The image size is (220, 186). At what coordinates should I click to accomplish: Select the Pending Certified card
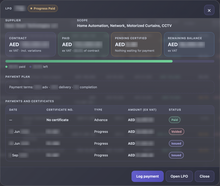[x=136, y=44]
